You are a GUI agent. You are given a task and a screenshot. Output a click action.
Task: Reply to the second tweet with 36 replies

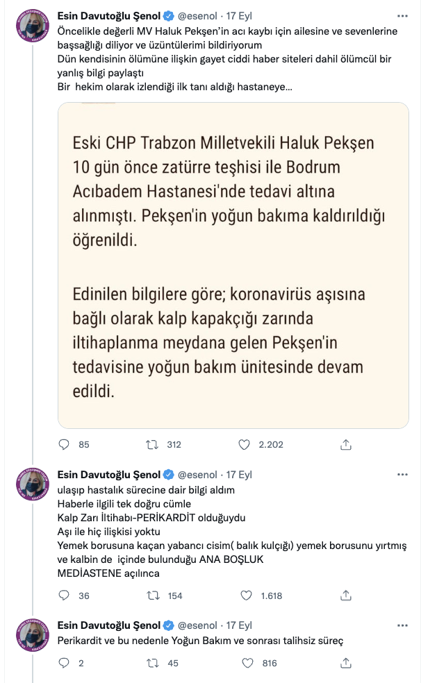(65, 595)
